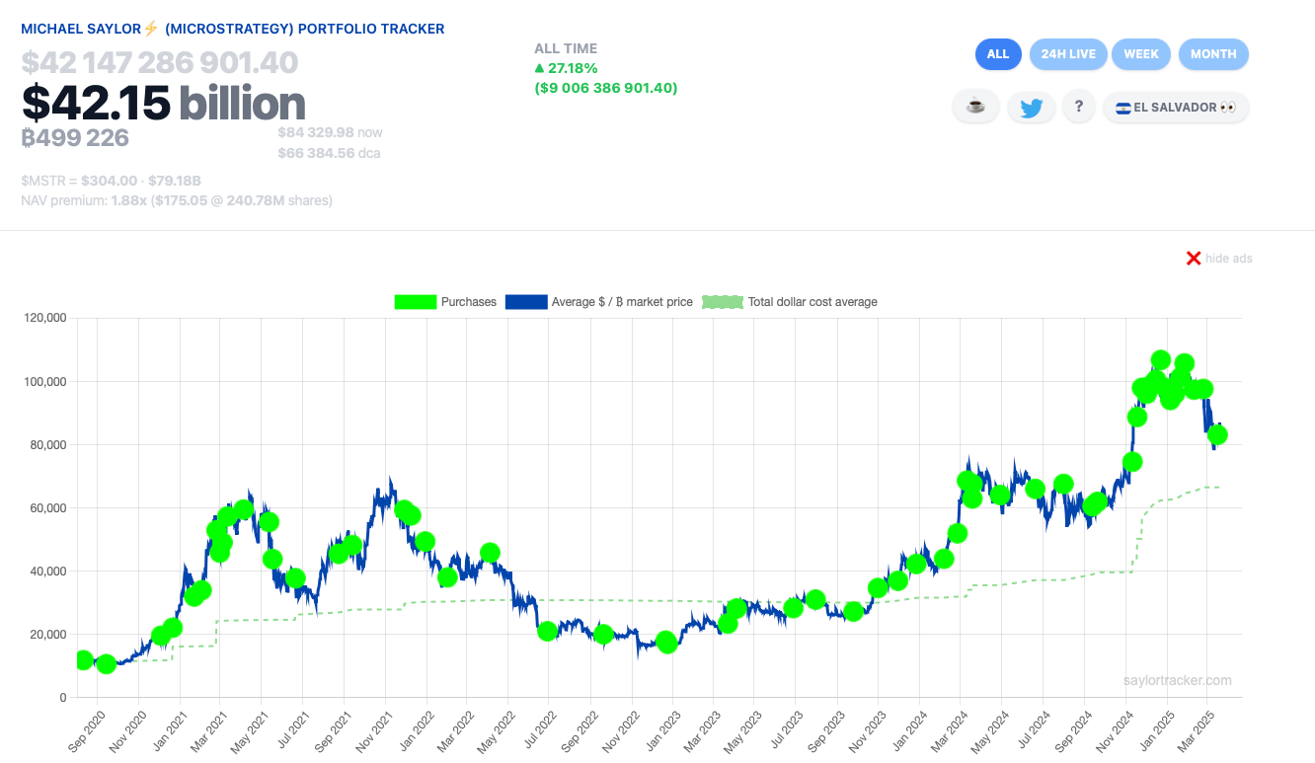Switch to the 24H LIVE tab
1315x763 pixels.
1068,54
